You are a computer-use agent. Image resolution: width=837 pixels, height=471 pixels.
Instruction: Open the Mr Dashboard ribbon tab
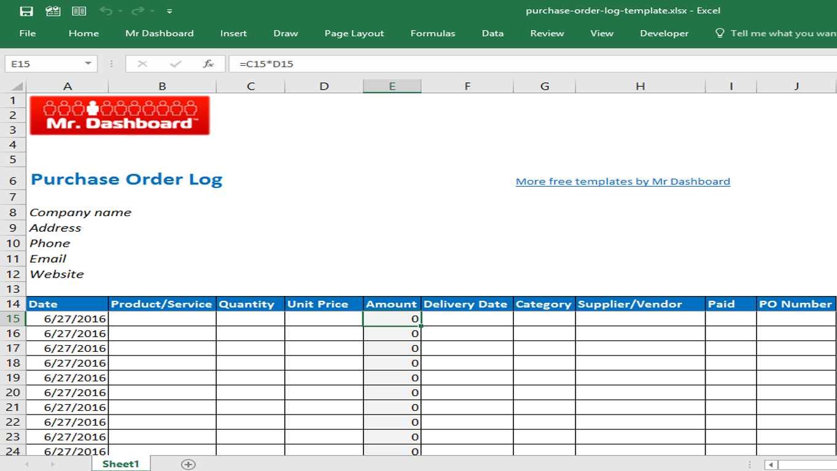click(x=158, y=33)
